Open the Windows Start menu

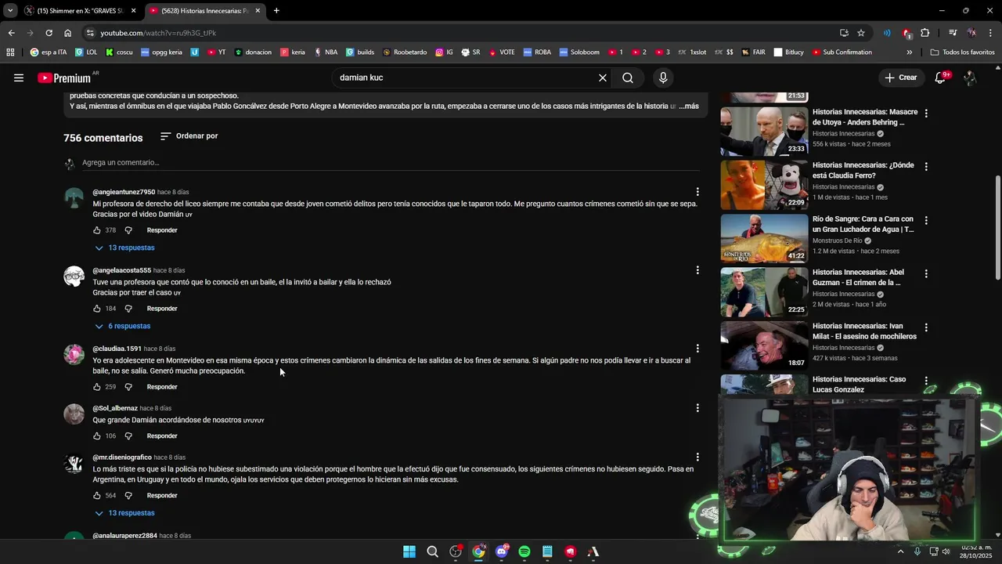(x=409, y=551)
